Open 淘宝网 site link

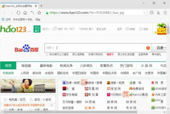(114, 89)
